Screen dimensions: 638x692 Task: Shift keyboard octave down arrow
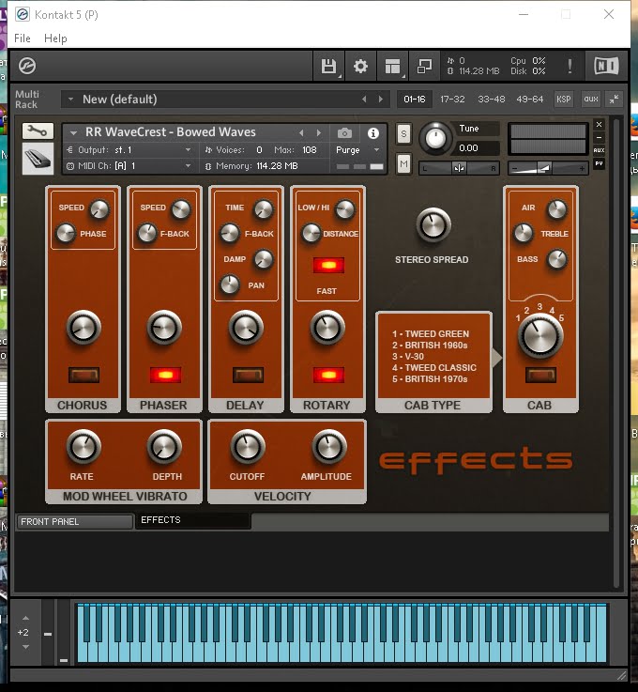[x=25, y=647]
